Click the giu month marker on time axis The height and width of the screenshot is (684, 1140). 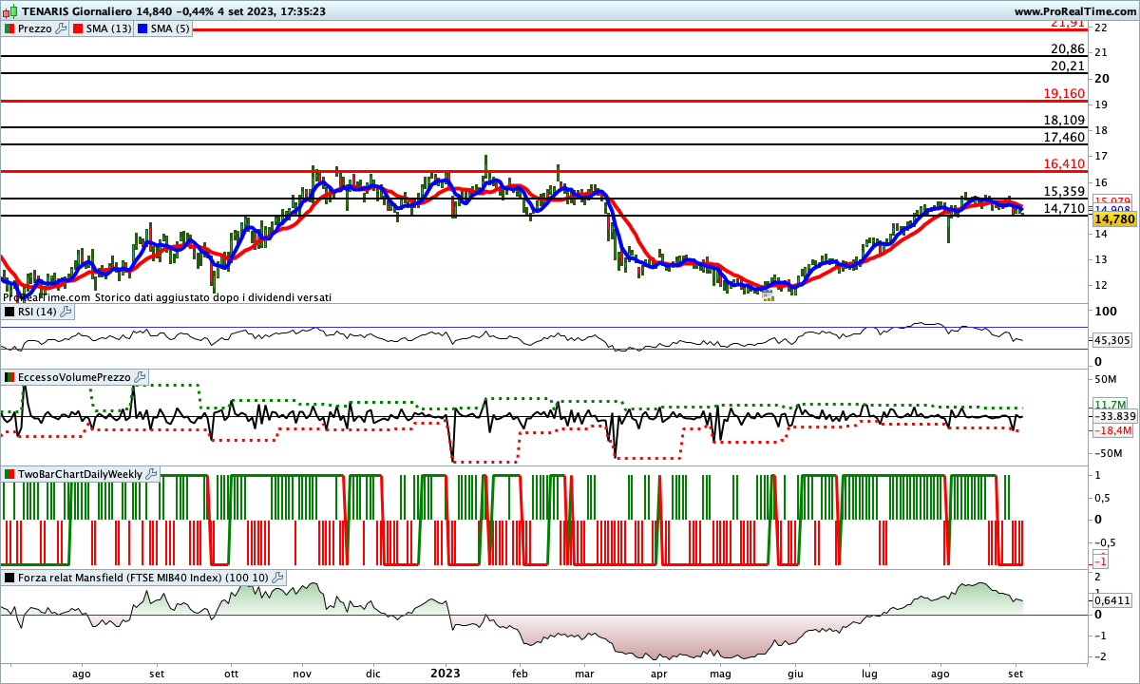point(796,674)
